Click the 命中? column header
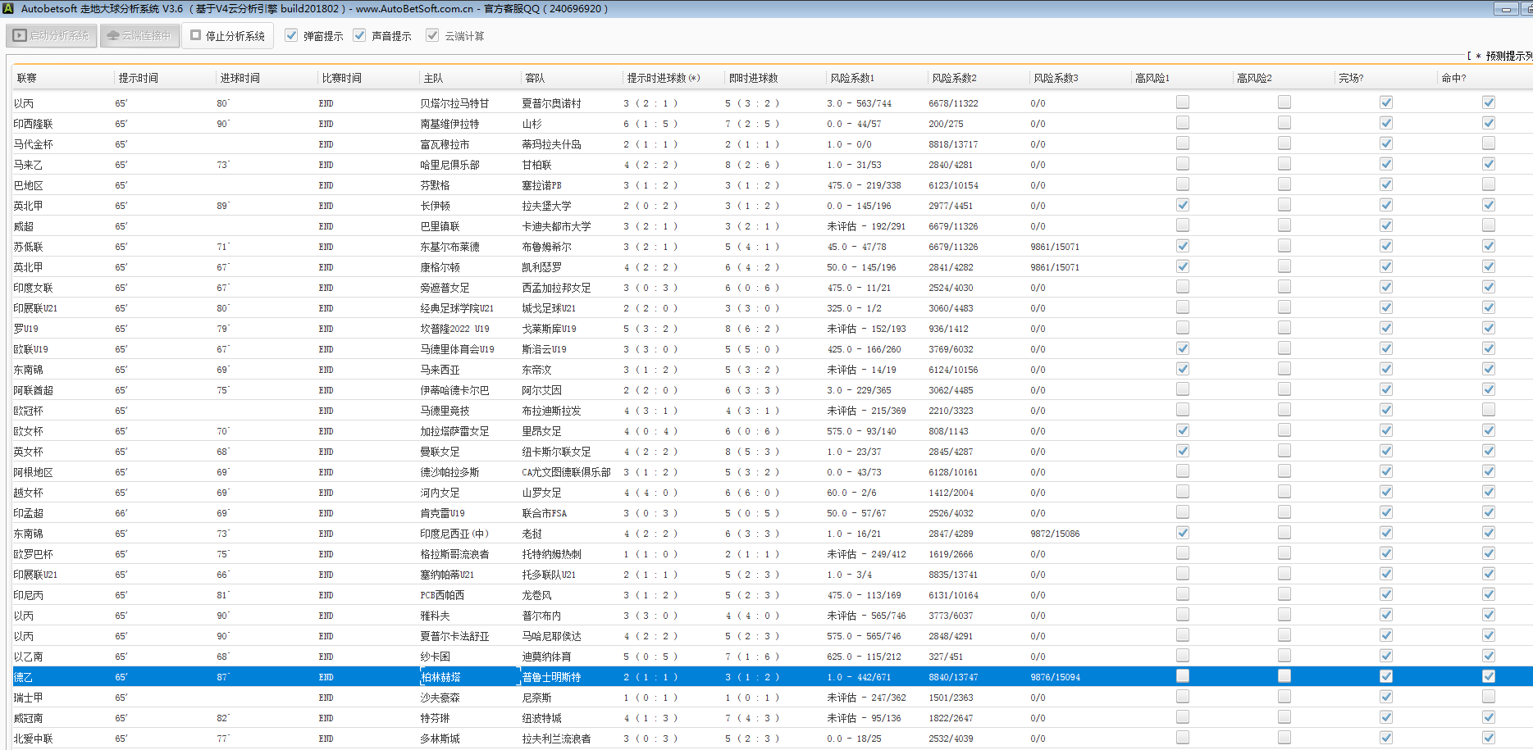1533x750 pixels. click(x=1453, y=78)
